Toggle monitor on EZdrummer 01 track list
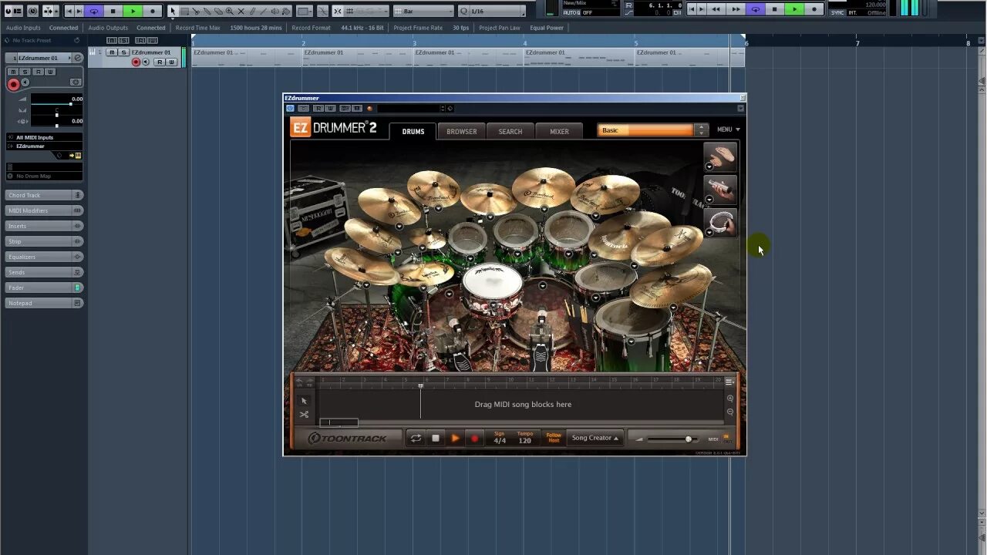This screenshot has width=987, height=555. click(146, 62)
